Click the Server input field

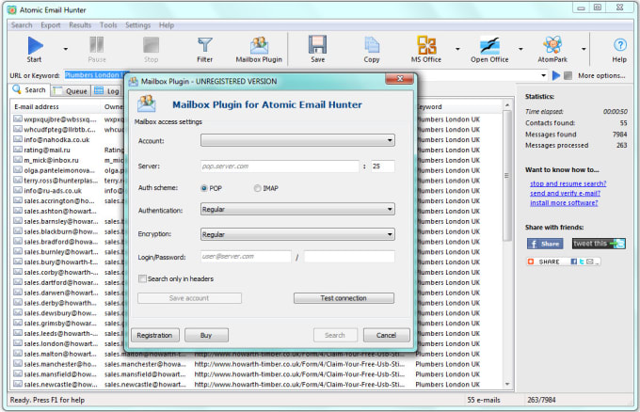280,166
